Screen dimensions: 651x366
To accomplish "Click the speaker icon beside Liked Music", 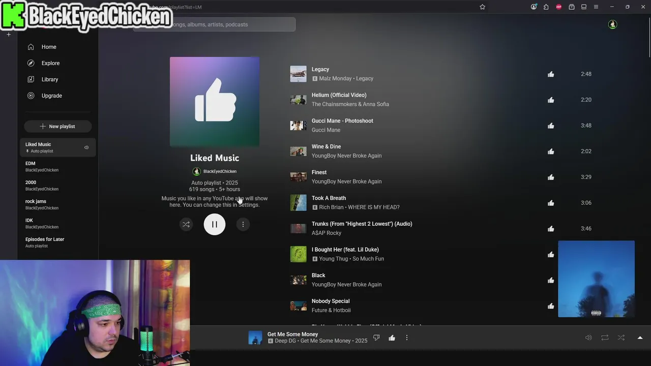I will click(x=86, y=147).
